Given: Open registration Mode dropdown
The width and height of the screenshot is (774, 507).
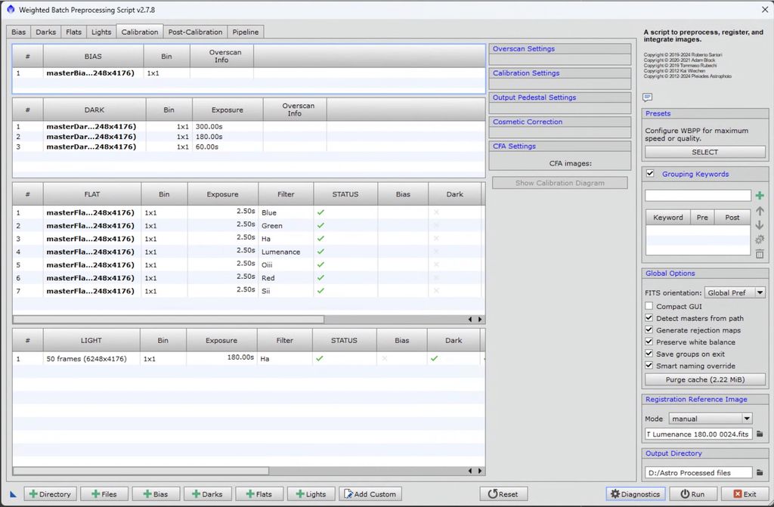Looking at the screenshot, I should pos(711,419).
